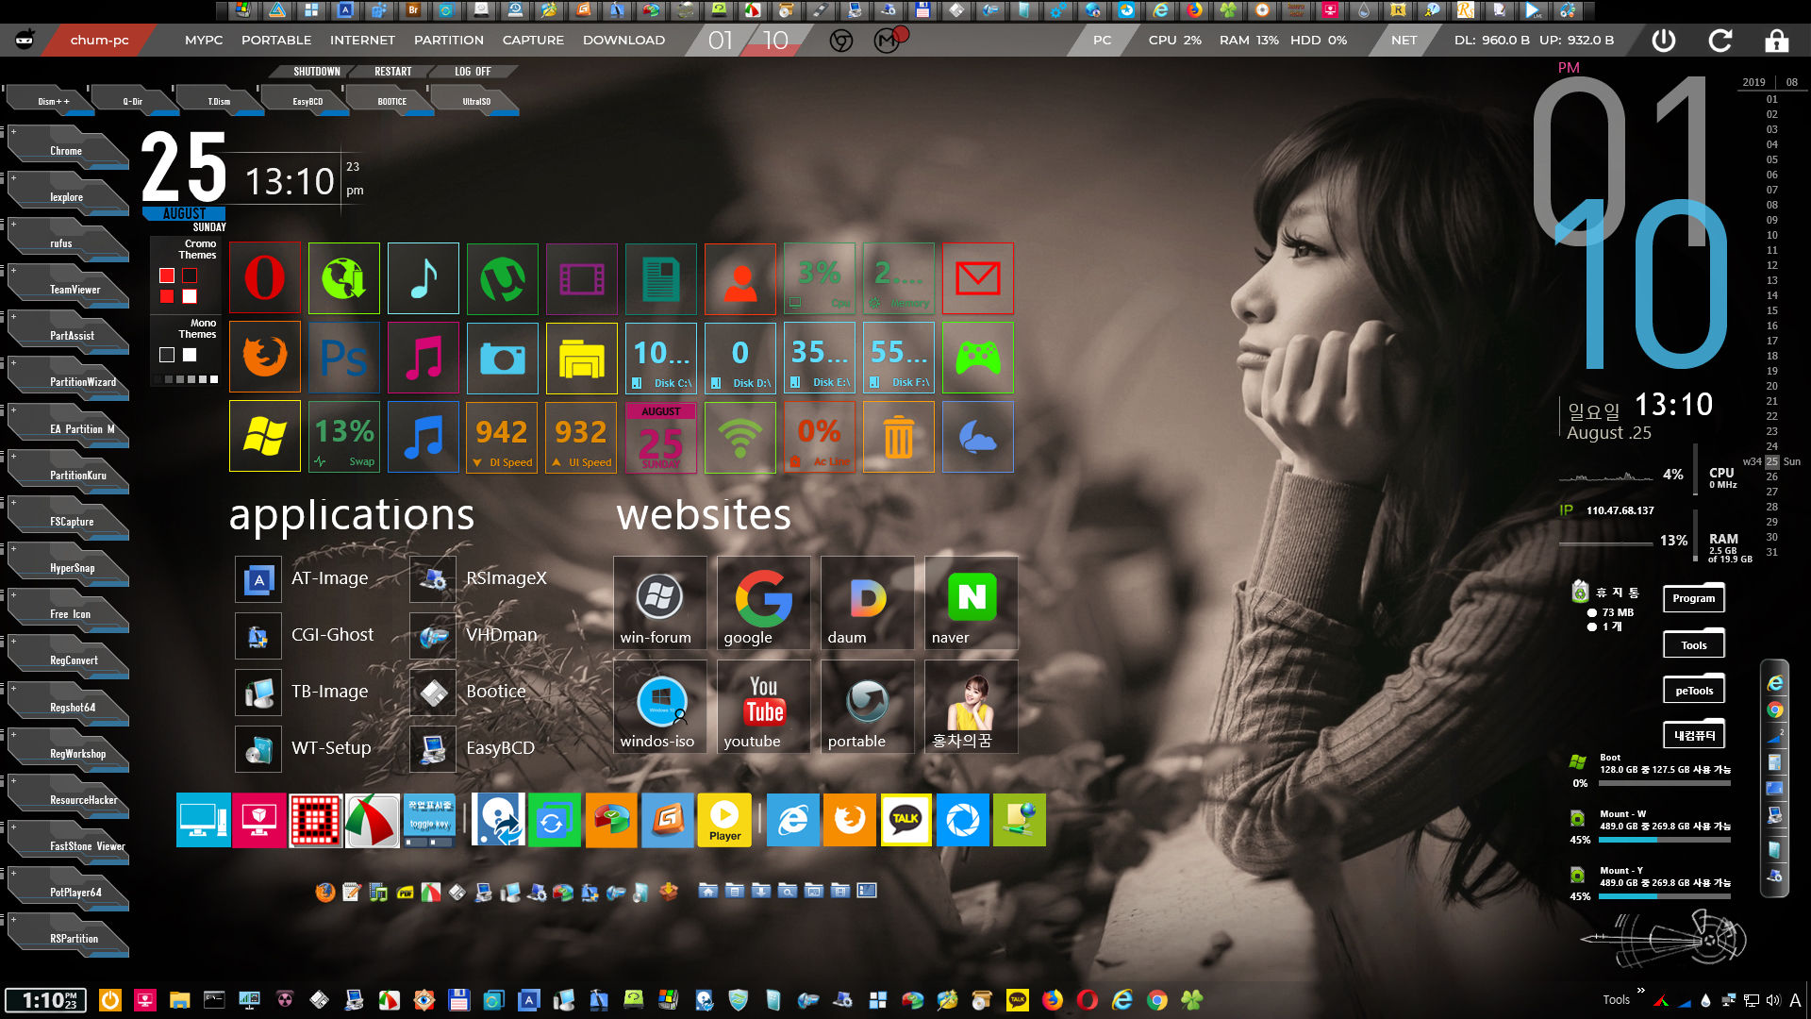The height and width of the screenshot is (1019, 1811).
Task: Expand the plus on the rufus sidebar tab
Action: click(13, 224)
